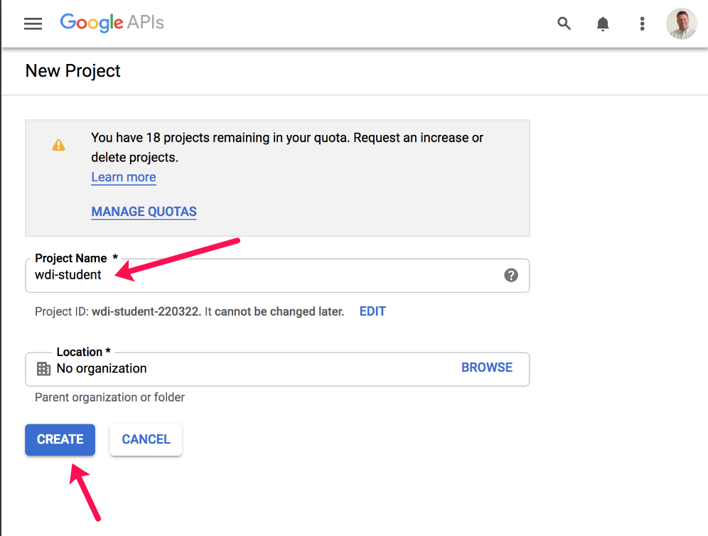The width and height of the screenshot is (708, 536).
Task: Follow the Learn more link
Action: point(124,177)
